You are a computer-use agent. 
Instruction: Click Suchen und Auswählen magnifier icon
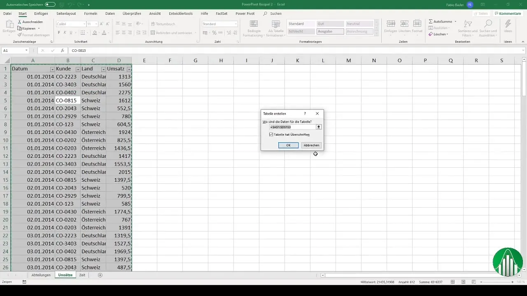pos(488,24)
